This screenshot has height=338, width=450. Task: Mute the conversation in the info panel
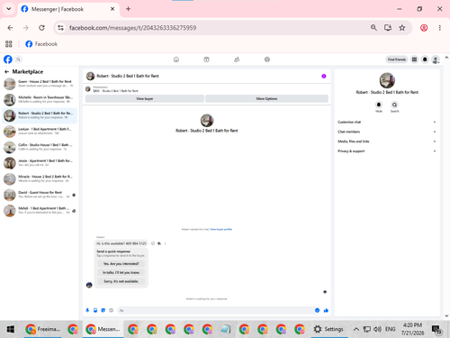click(x=379, y=105)
